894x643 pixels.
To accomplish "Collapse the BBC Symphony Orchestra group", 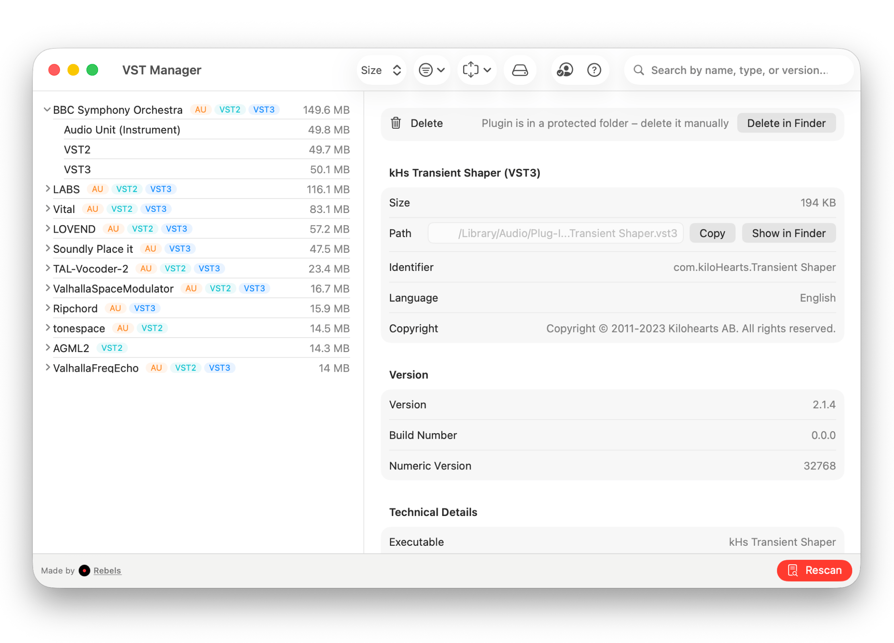I will coord(47,110).
